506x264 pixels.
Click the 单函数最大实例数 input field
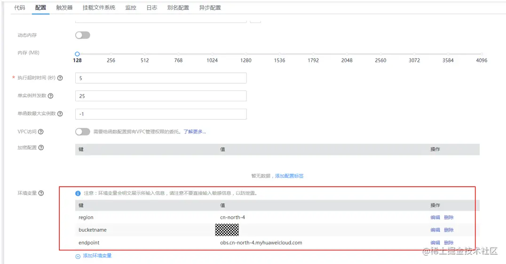(161, 114)
